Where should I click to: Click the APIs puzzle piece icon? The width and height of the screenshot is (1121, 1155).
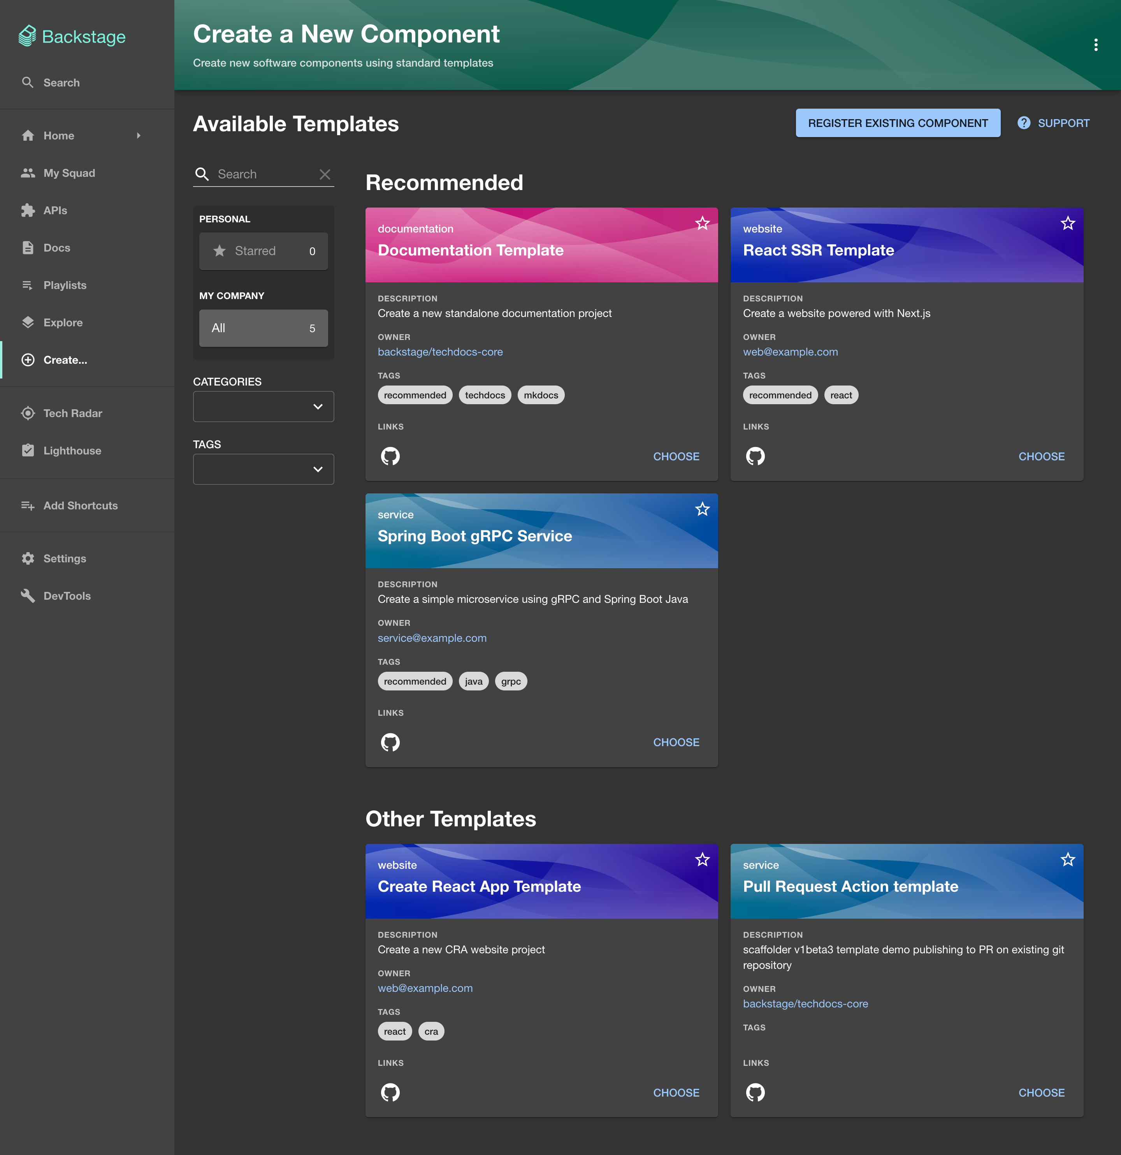(27, 210)
